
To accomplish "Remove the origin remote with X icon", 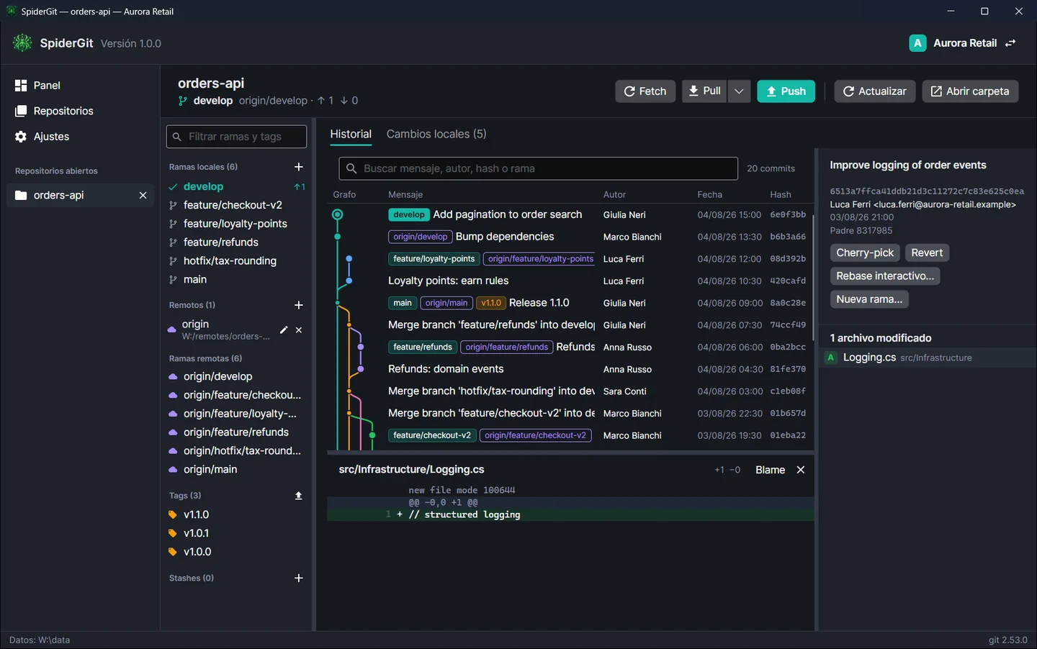I will [x=299, y=330].
